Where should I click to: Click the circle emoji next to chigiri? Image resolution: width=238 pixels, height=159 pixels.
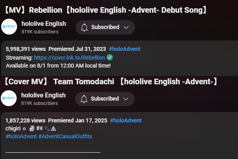[x=24, y=129]
